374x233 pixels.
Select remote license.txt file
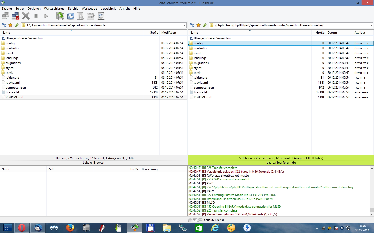(200, 92)
